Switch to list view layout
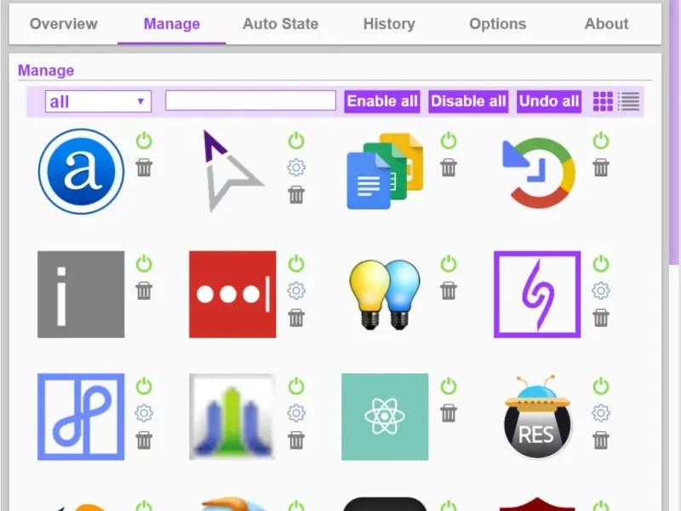This screenshot has height=511, width=681. point(629,101)
